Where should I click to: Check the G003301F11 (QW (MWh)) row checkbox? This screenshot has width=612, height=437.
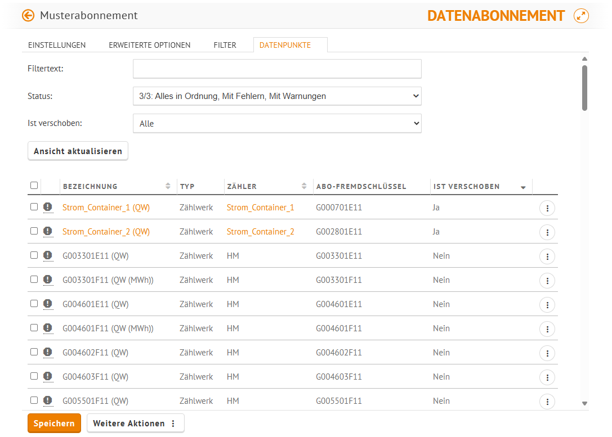point(34,279)
